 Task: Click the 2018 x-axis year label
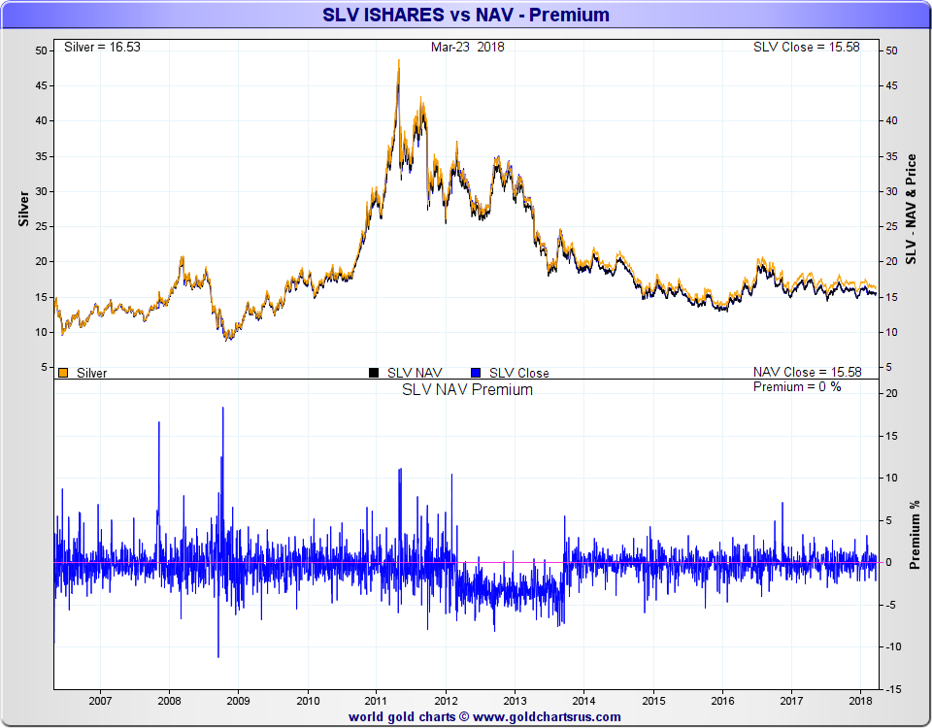click(860, 701)
